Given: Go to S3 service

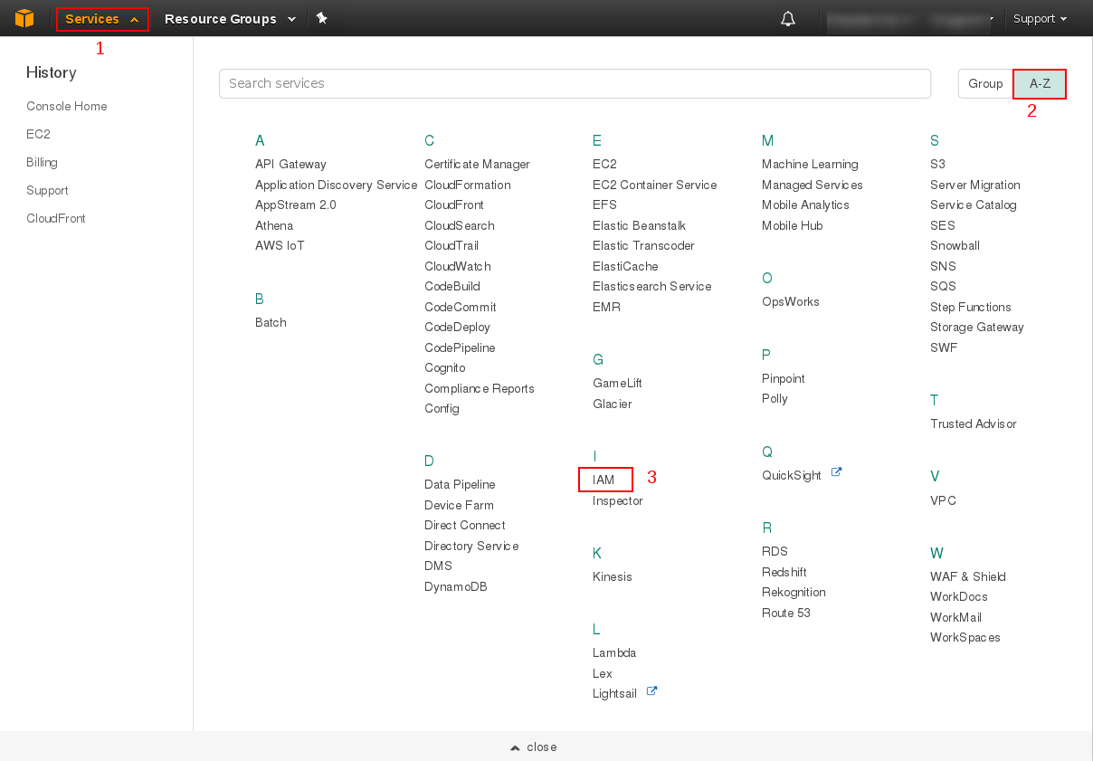Looking at the screenshot, I should click(937, 165).
